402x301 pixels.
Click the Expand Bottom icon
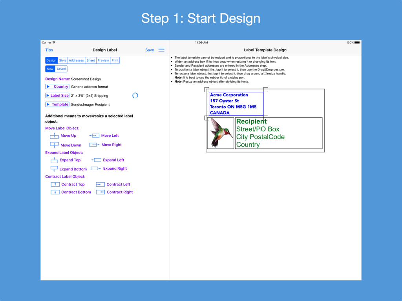coord(54,169)
